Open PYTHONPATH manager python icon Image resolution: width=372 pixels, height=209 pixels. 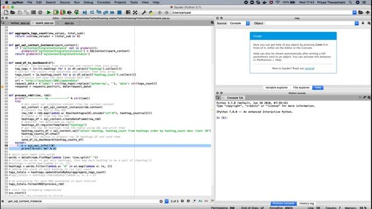[151, 13]
